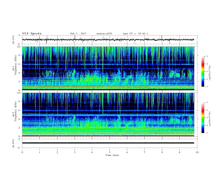
Task: Click the "VLF Spectra" title text
Action: tap(32, 34)
